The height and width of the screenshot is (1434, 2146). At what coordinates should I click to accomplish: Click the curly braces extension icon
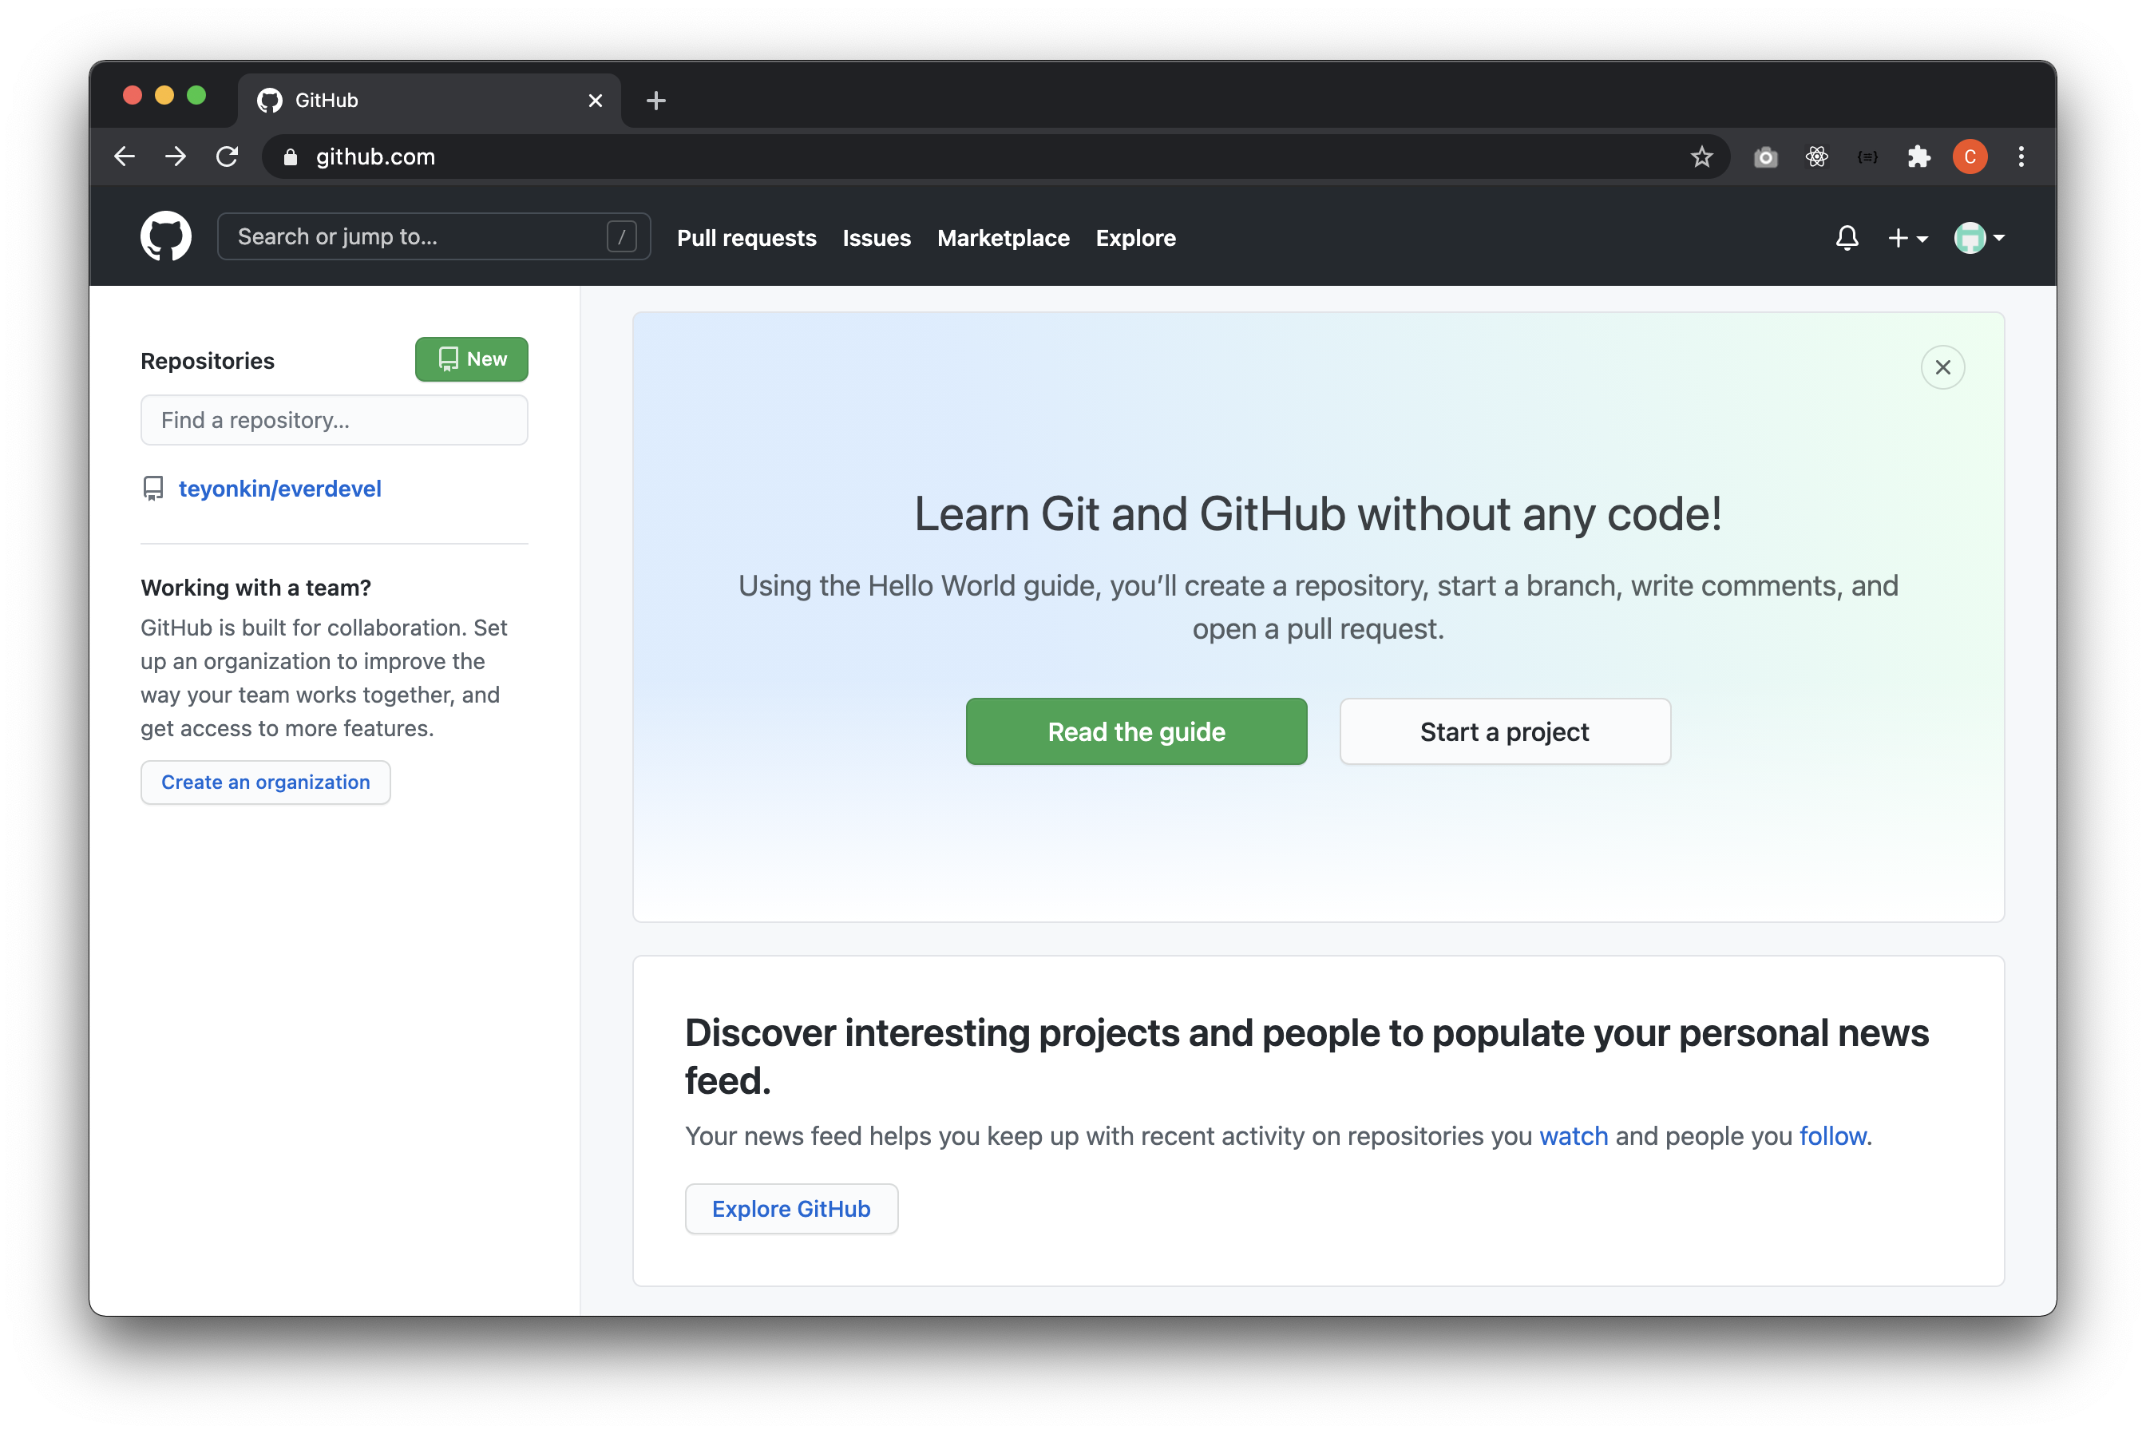[x=1867, y=157]
